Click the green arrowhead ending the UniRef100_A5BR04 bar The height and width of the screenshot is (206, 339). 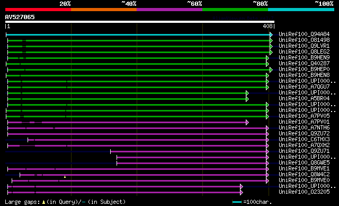tap(247, 99)
